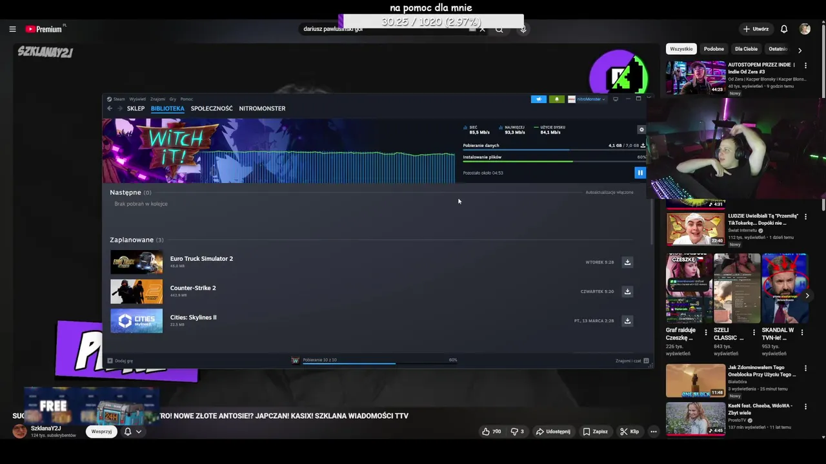
Task: Show next shorts with right chevron
Action: 807,296
